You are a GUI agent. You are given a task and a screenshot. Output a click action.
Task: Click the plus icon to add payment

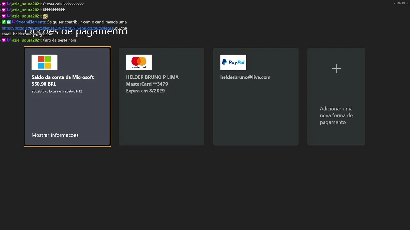coord(336,69)
